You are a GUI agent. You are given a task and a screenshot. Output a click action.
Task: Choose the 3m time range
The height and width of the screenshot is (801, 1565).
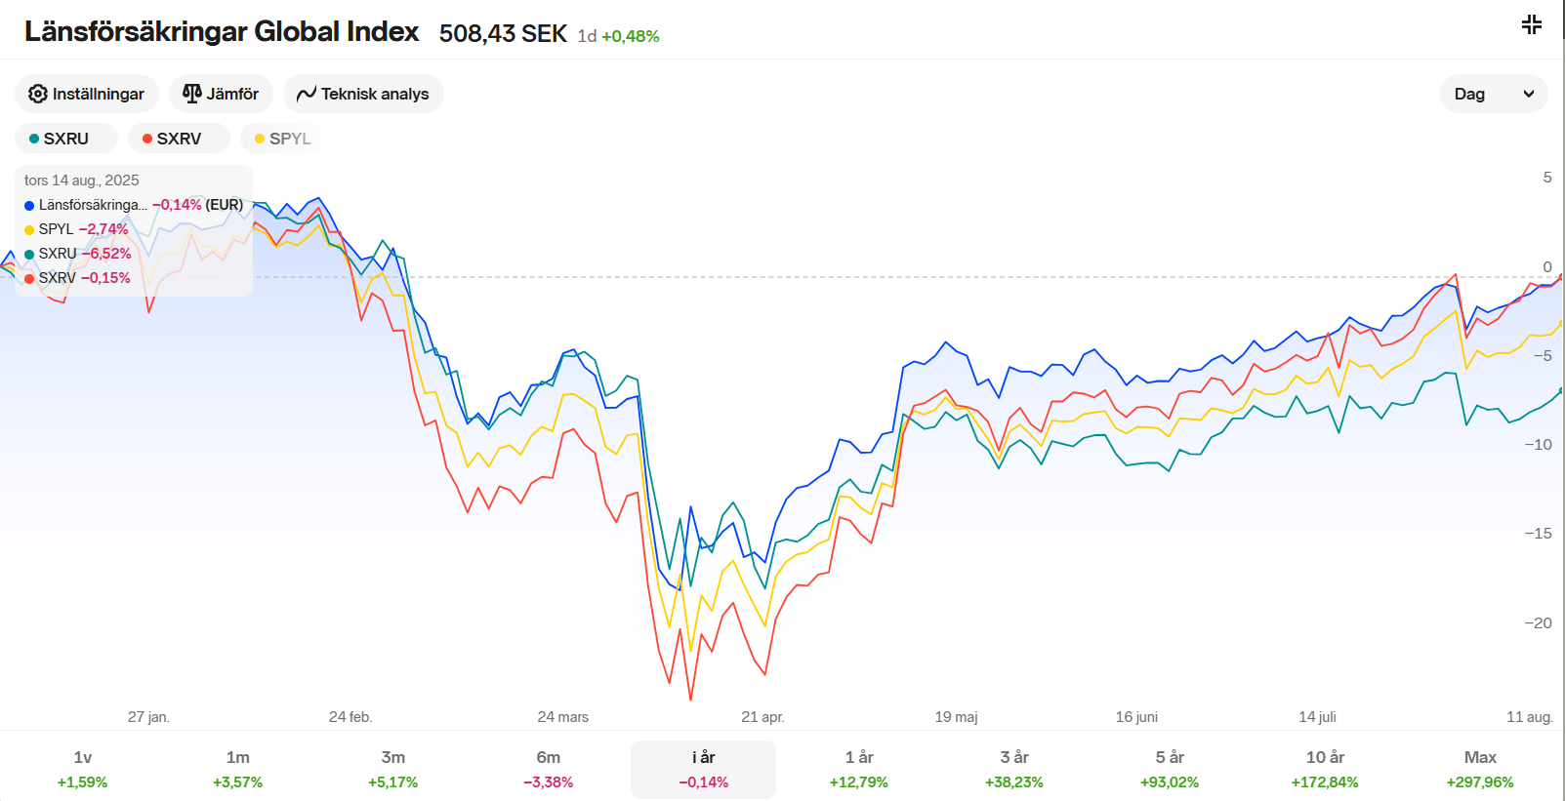392,769
